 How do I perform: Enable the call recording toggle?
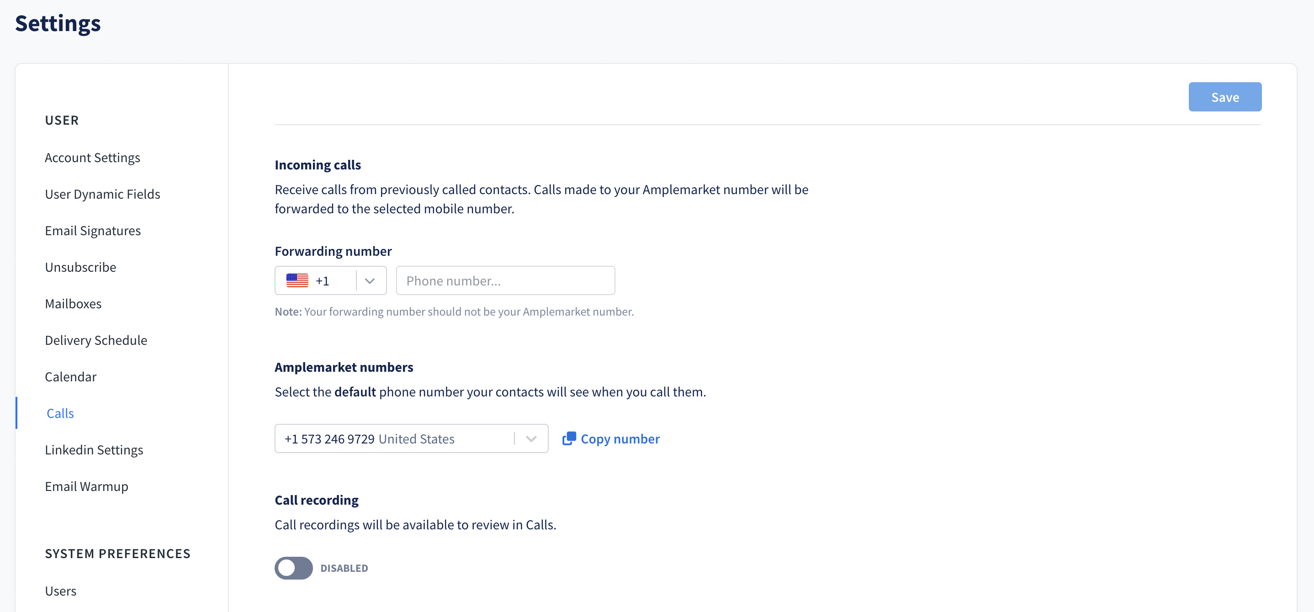tap(293, 568)
